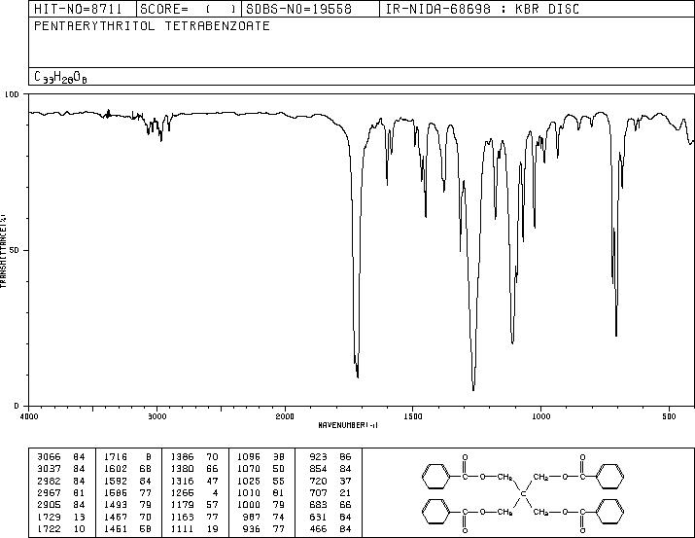Click the 2000 label on wavenumber axis
Viewport: 695px width, 538px height.
point(285,416)
